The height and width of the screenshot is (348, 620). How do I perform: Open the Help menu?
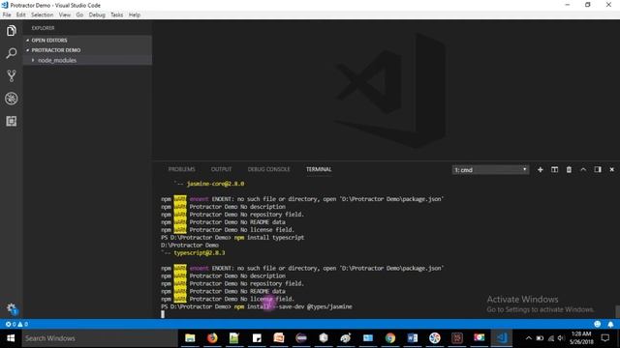135,15
